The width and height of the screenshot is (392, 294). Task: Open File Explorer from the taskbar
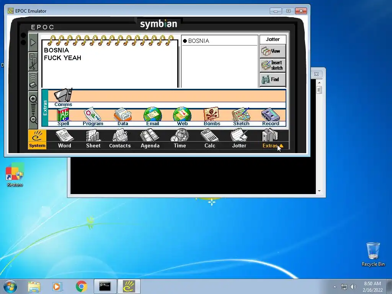click(x=34, y=286)
